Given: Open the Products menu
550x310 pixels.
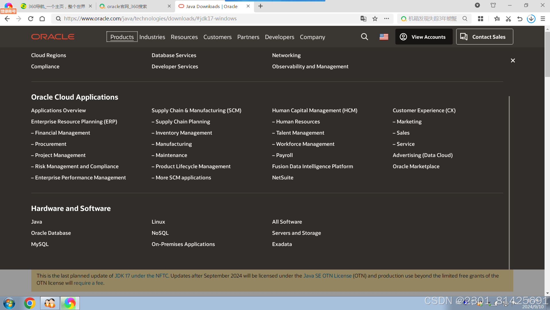Looking at the screenshot, I should [122, 37].
